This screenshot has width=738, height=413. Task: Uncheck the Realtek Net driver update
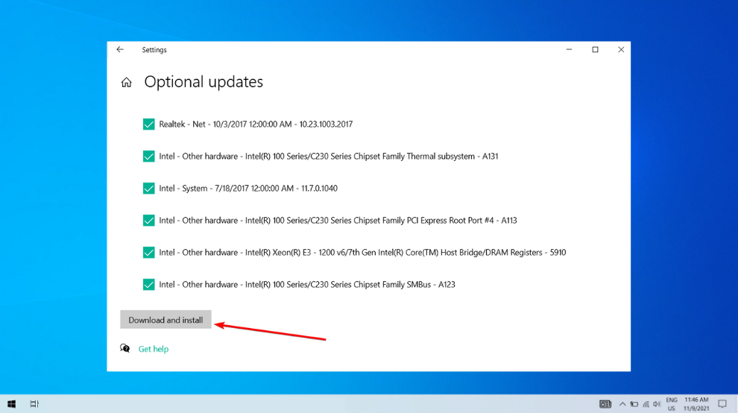pos(149,124)
